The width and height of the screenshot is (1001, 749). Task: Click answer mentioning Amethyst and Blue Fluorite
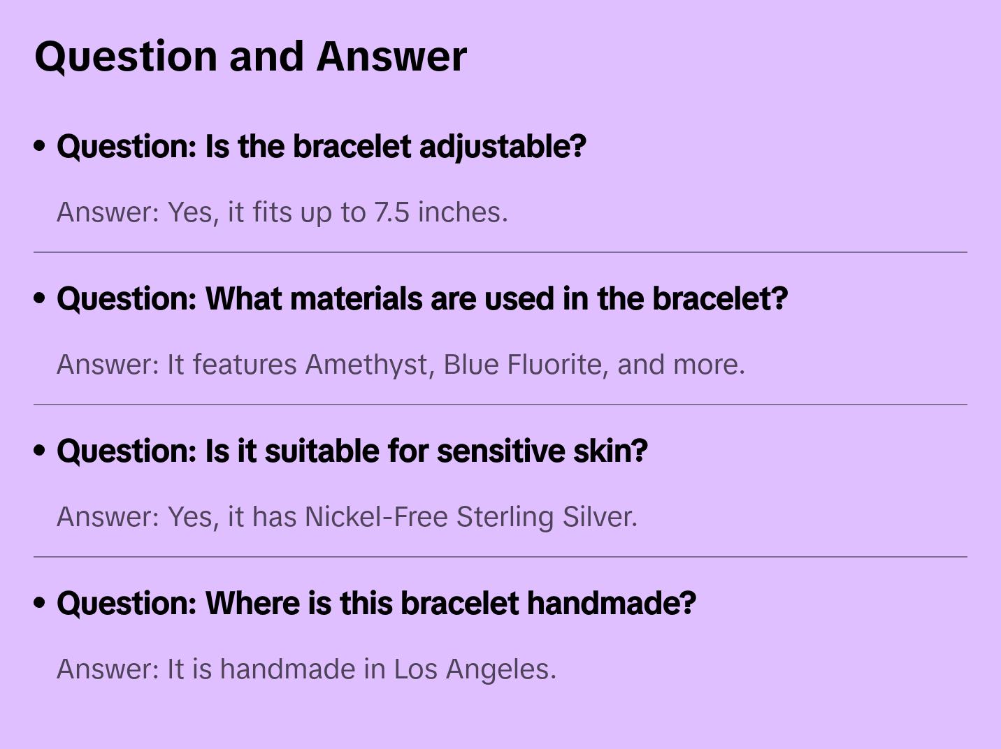401,365
